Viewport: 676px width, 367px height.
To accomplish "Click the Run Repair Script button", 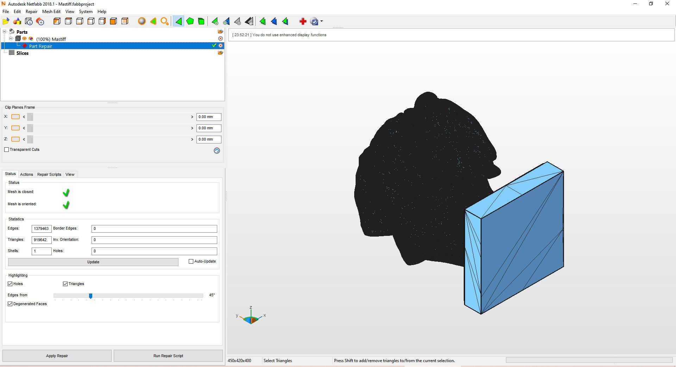I will coord(168,356).
